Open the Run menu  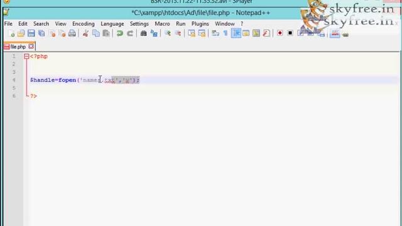click(181, 24)
